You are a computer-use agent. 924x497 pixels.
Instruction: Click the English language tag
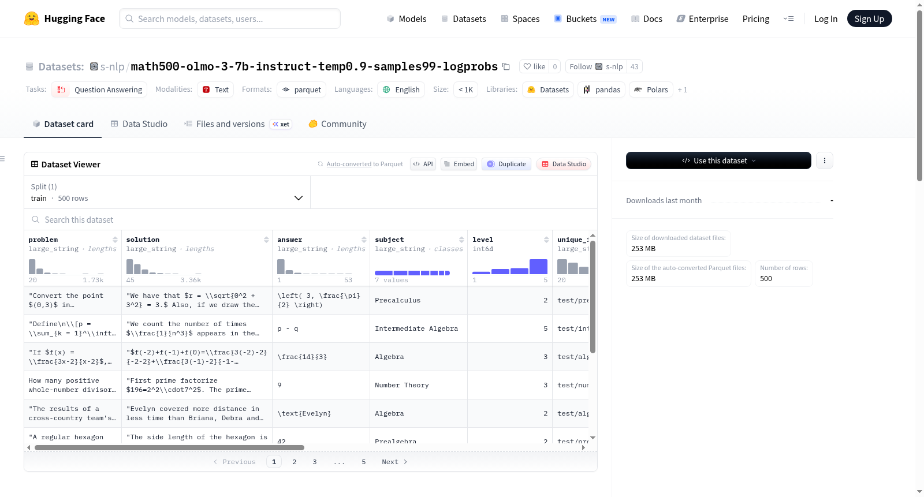point(401,89)
